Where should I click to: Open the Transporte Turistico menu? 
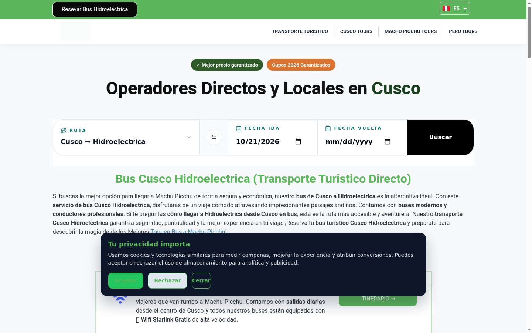click(300, 31)
